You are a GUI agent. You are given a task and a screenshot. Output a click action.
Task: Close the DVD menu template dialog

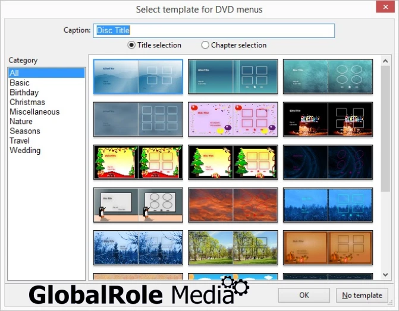pos(385,7)
